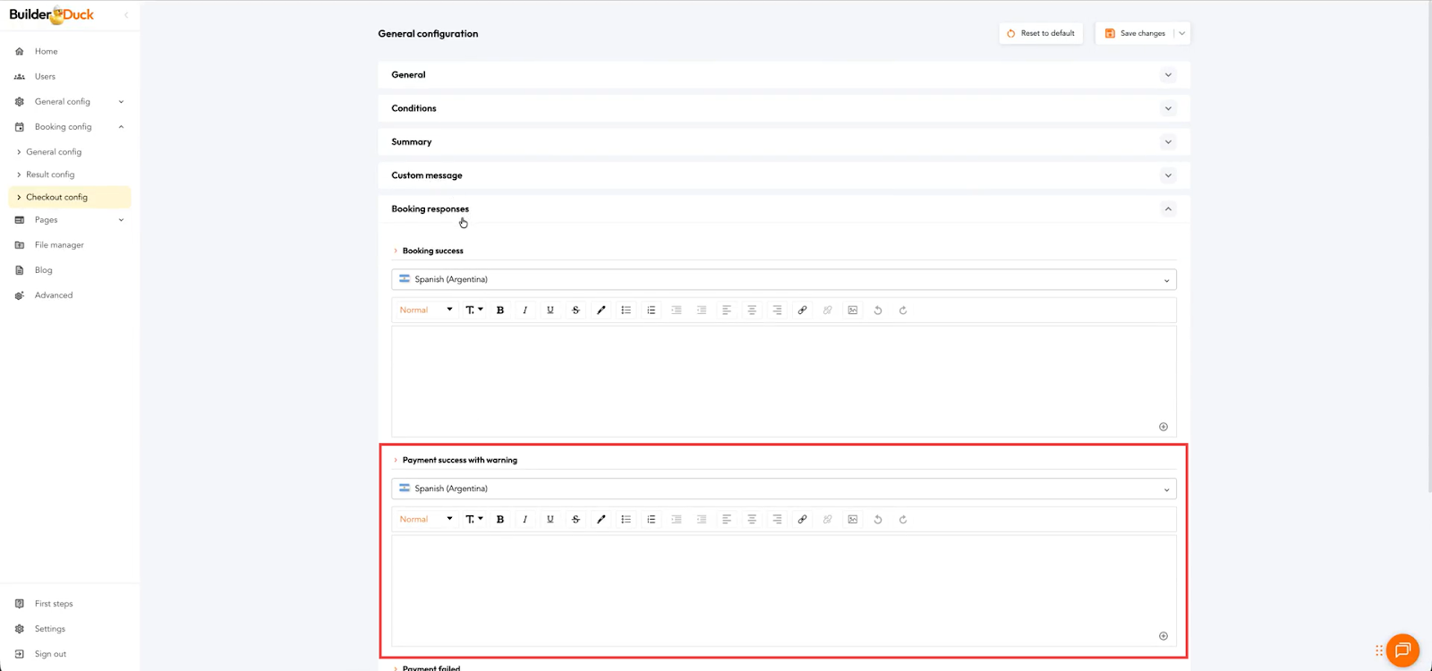Apply strikethrough in Booking success toolbar
Screen dimensions: 1432x671
click(575, 310)
